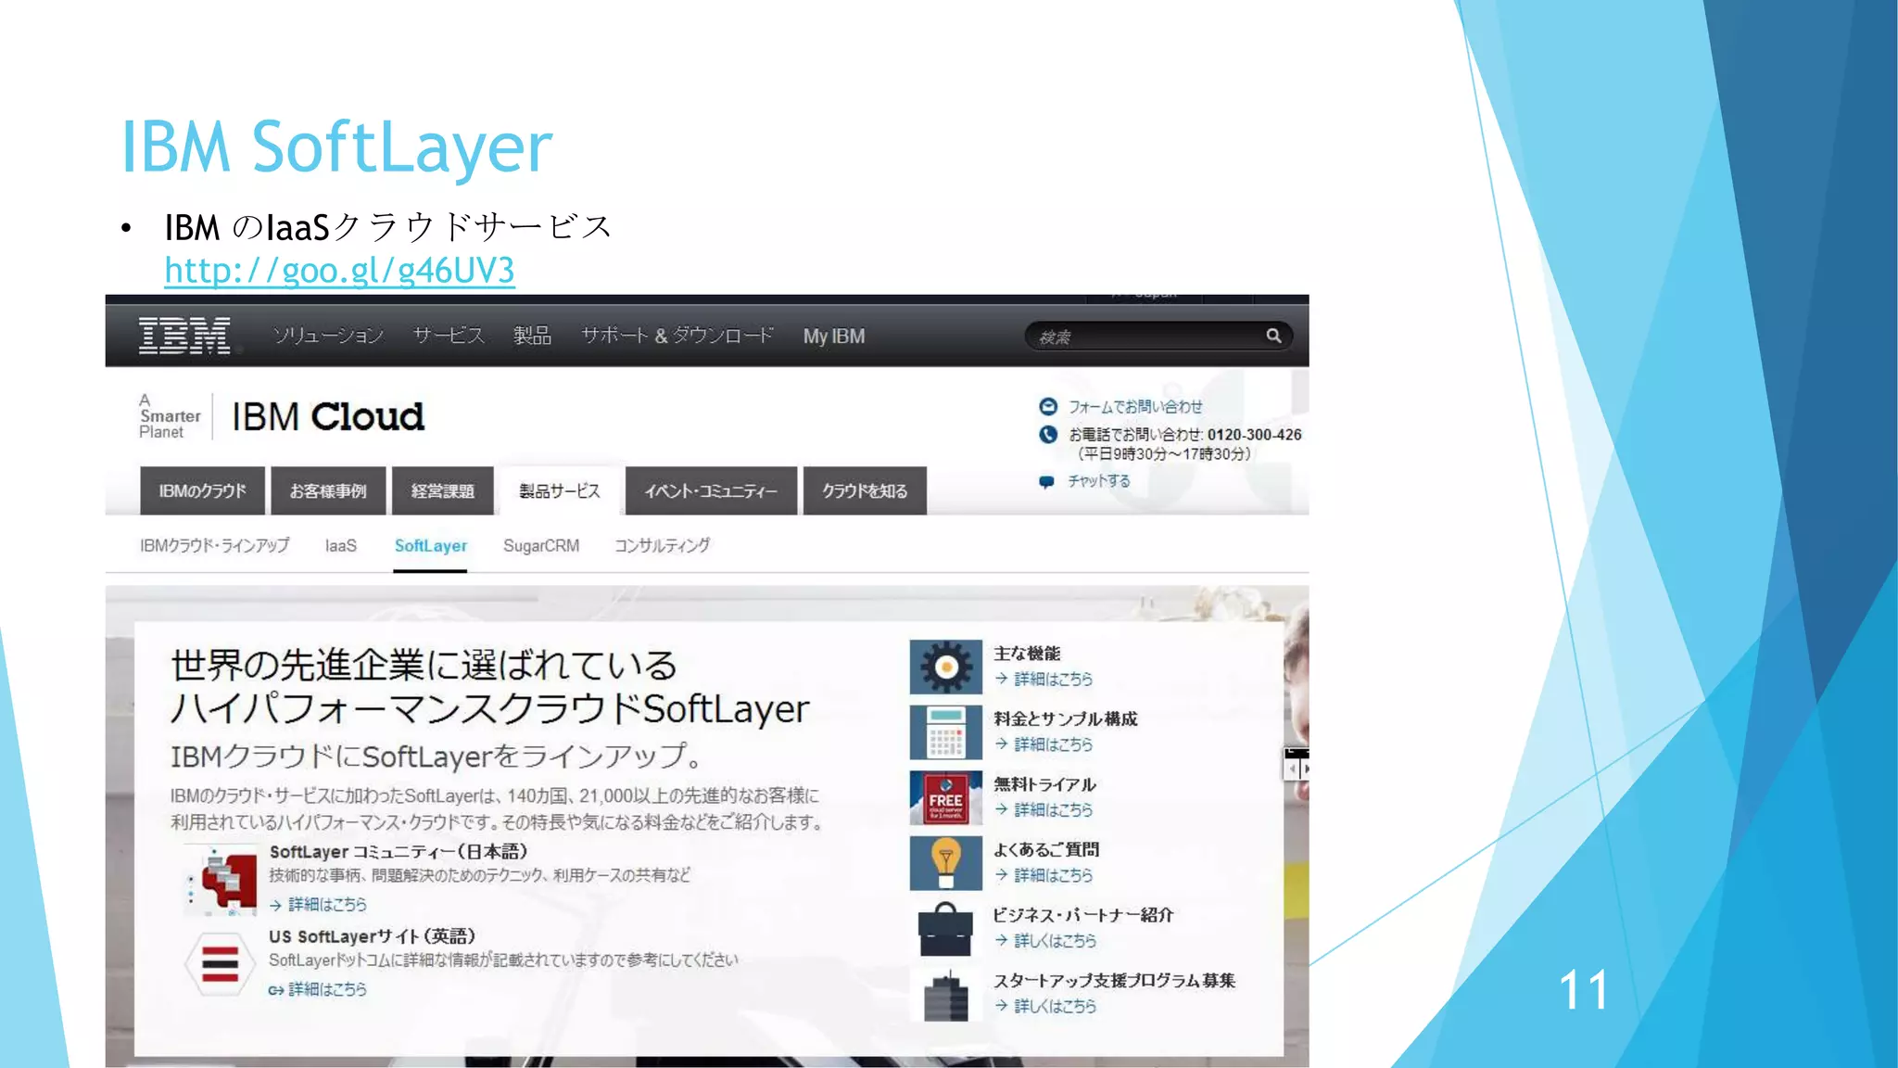The width and height of the screenshot is (1898, 1068).
Task: Click the US SoftLayer hexagon icon
Action: click(220, 964)
